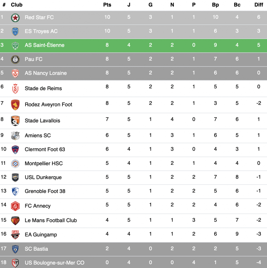
Task: Click the highlighted AS Saint-Étienne row
Action: pos(133,46)
